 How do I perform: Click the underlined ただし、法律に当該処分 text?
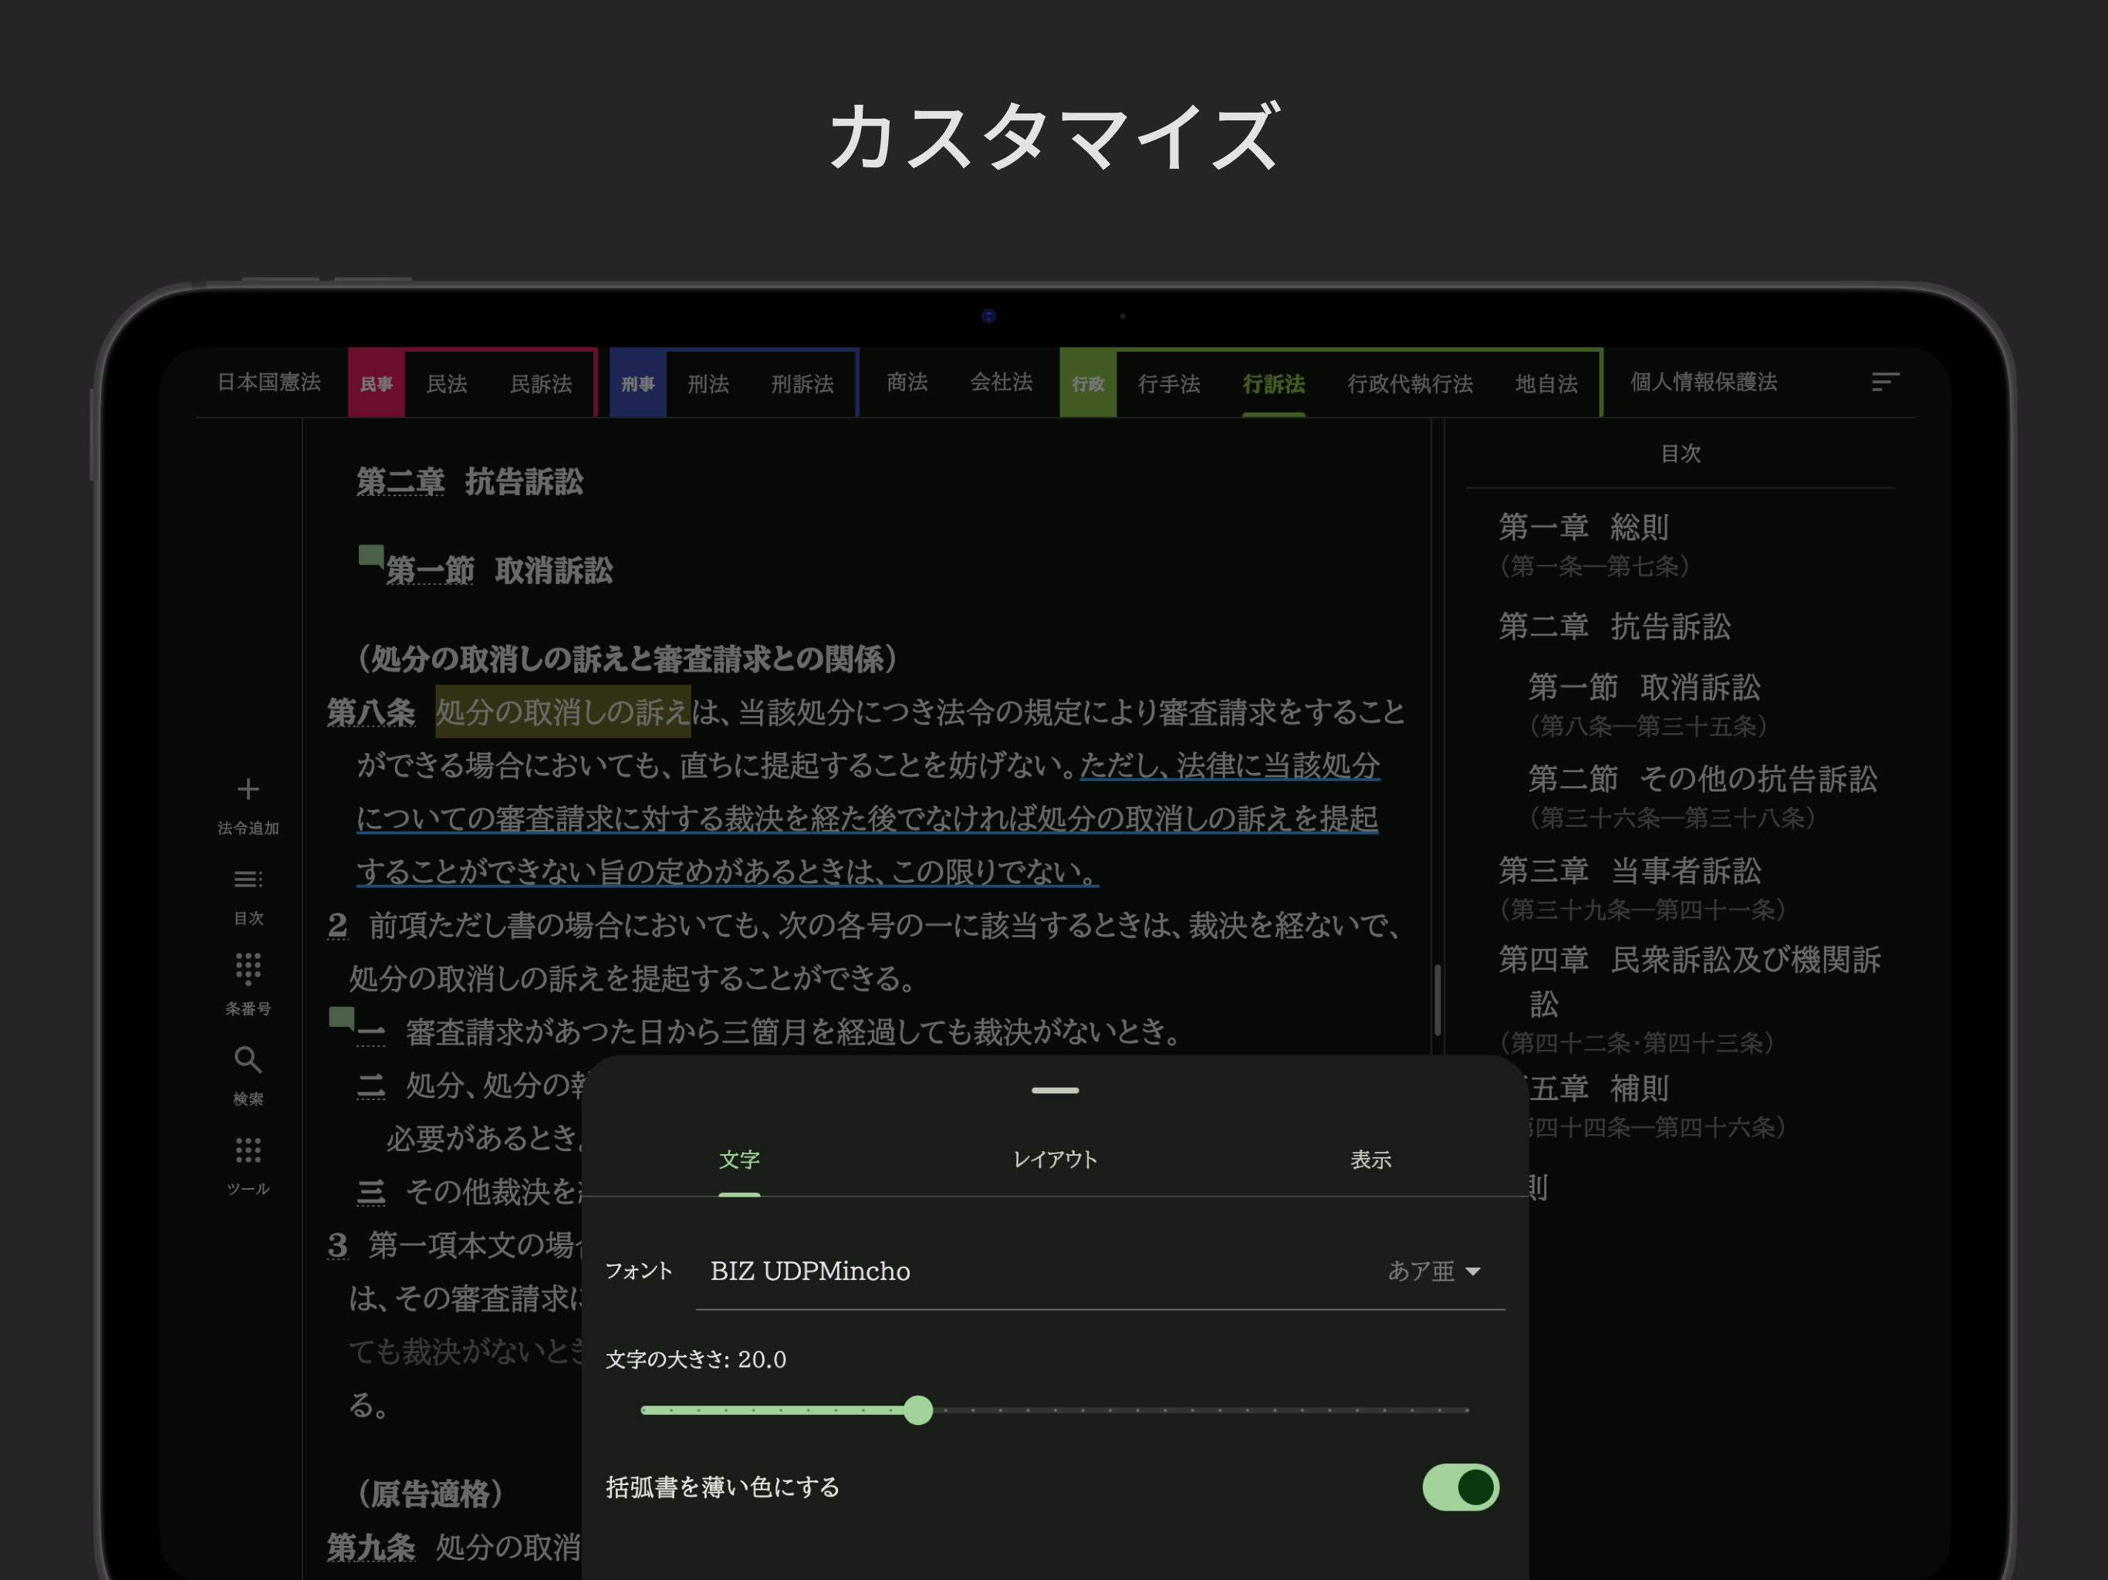coord(1229,765)
